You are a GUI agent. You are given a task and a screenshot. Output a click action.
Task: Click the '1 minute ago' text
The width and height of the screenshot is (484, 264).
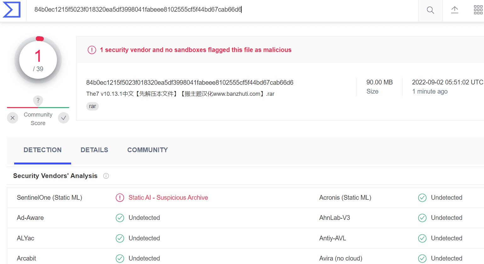[x=430, y=91]
